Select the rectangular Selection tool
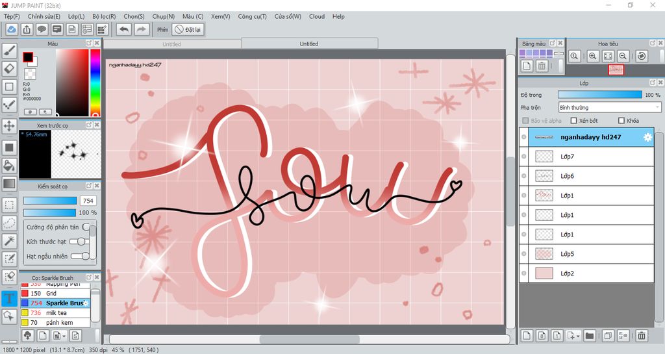665x354 pixels. (x=9, y=205)
